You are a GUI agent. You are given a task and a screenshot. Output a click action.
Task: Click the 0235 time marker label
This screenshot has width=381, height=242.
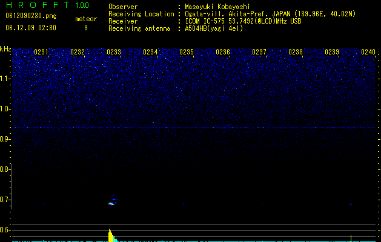pos(187,52)
